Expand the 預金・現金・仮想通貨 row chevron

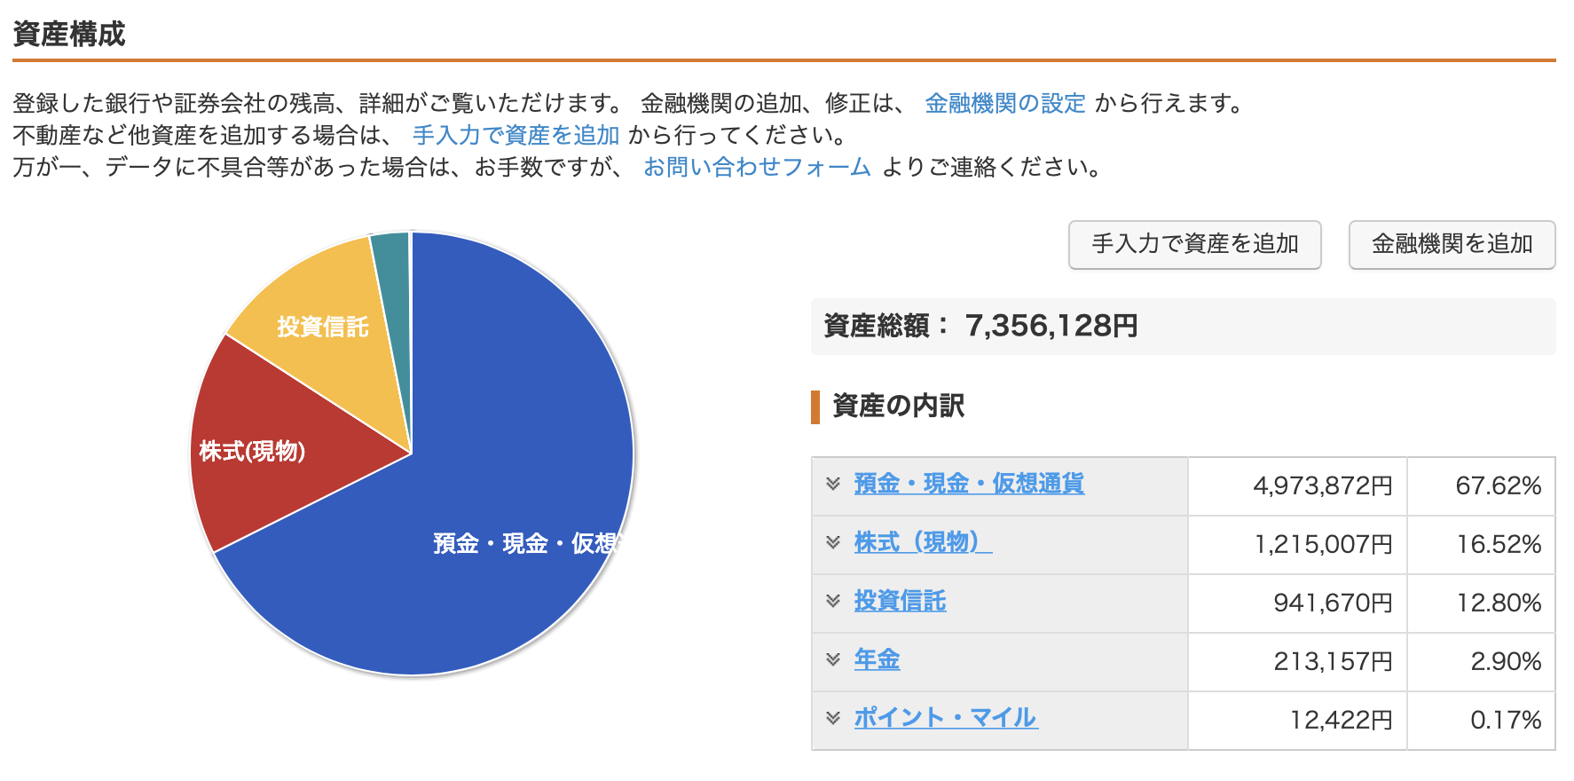pos(832,484)
